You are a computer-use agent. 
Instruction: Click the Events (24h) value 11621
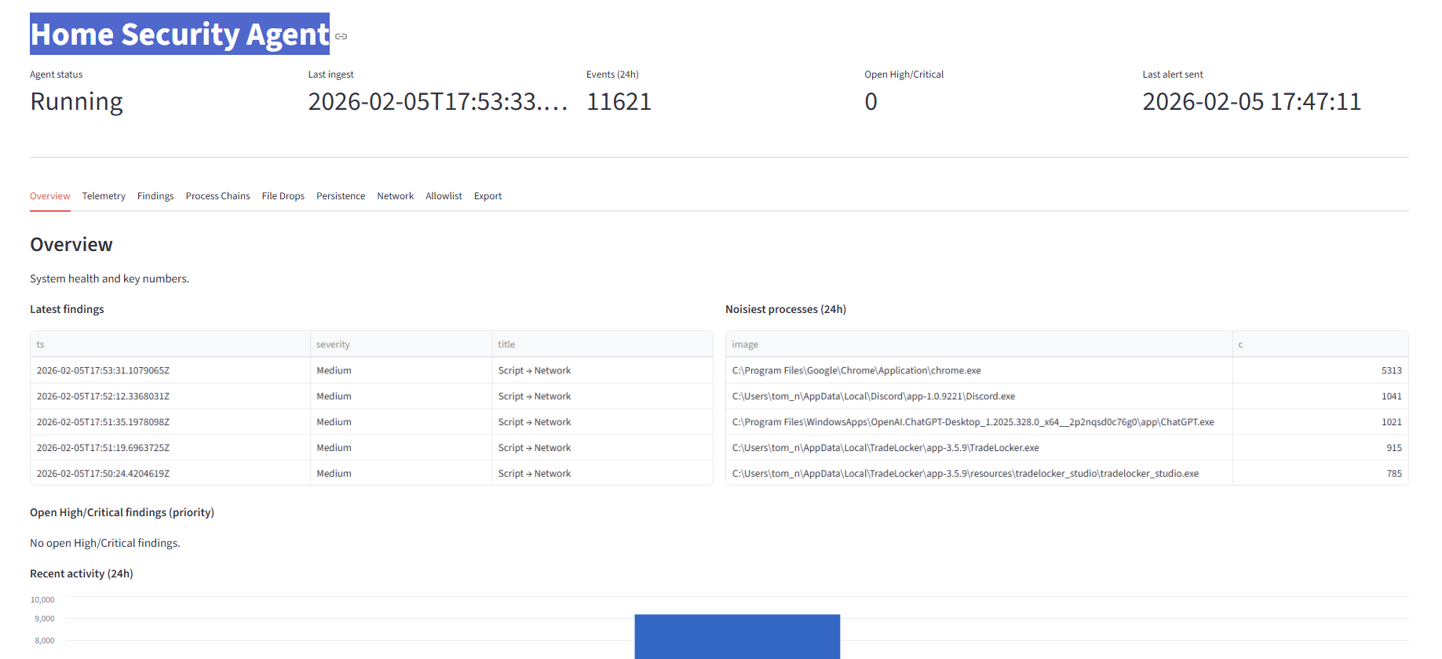point(619,102)
